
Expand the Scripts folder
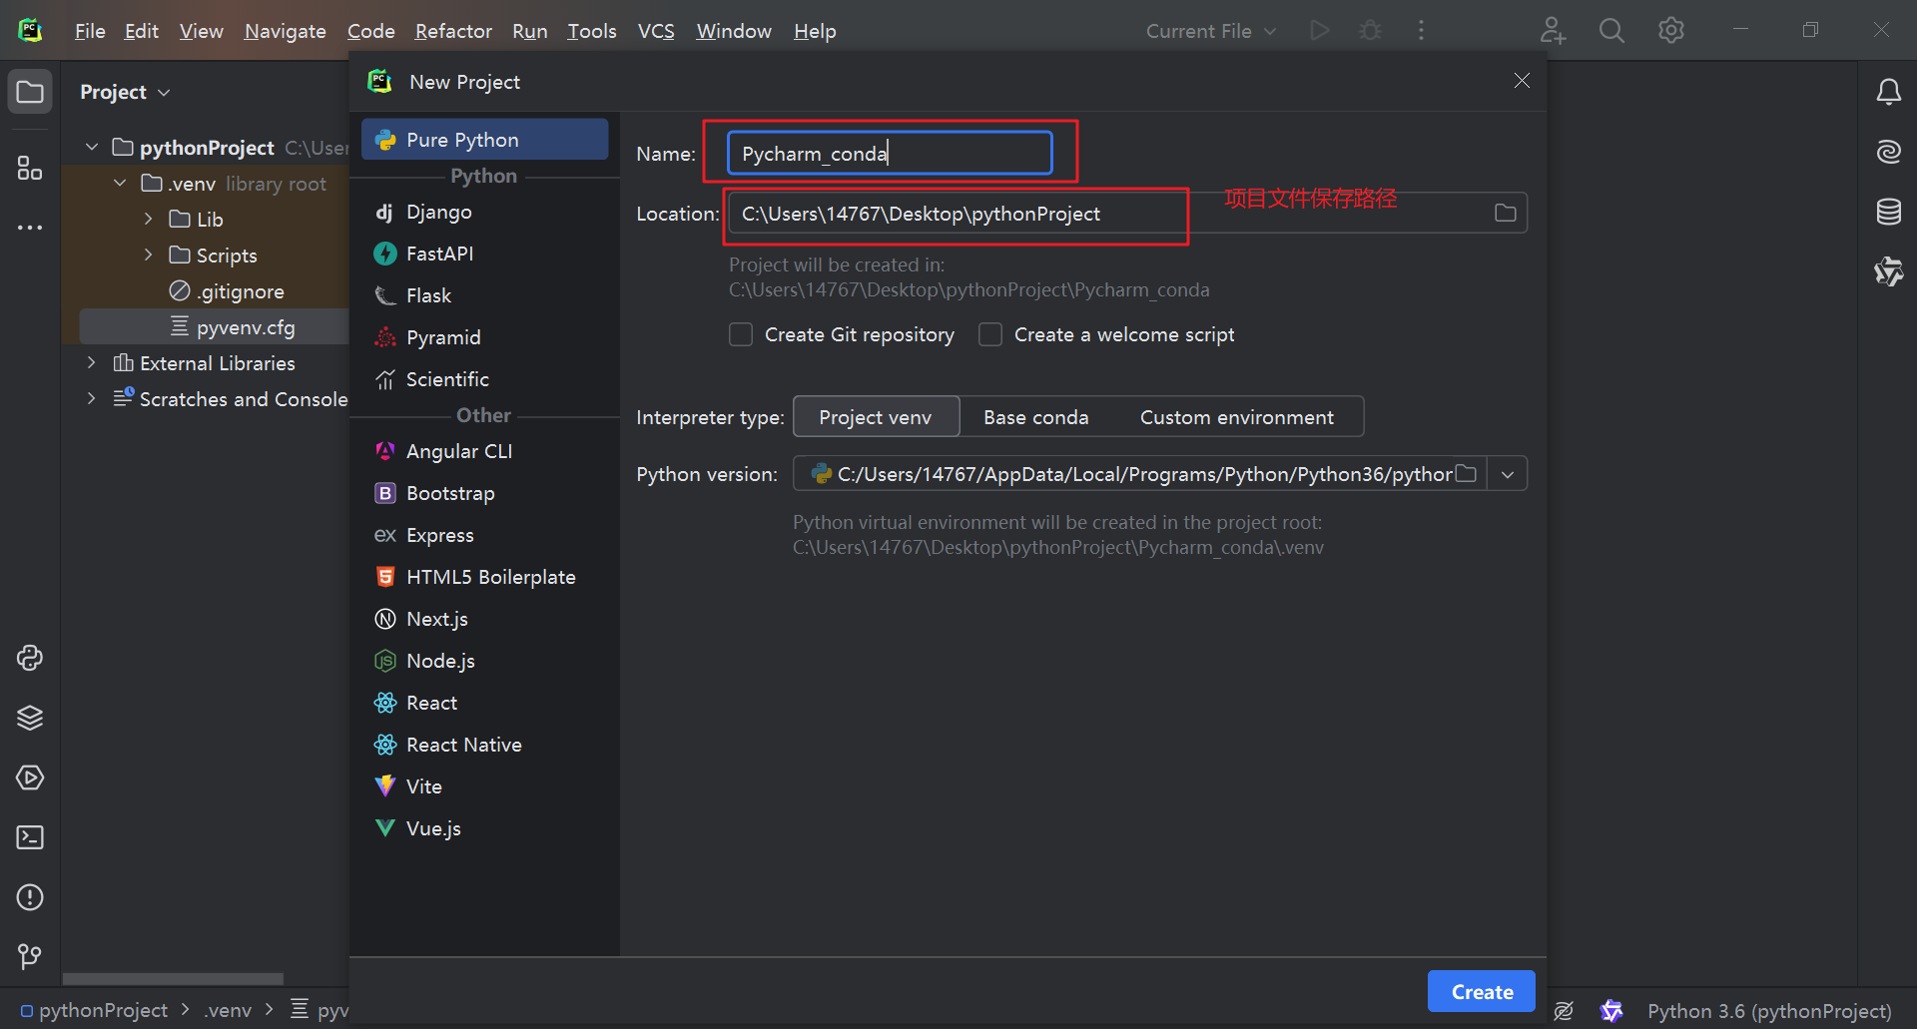148,256
